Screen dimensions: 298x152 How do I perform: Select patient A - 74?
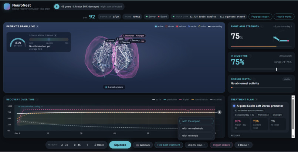(64, 145)
